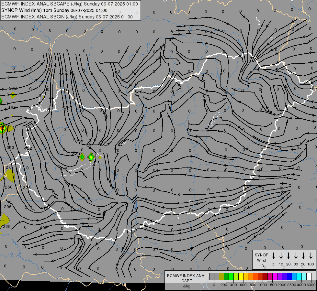Click the SYNOP Wind m/s legend label
This screenshot has width=317, height=291.
click(x=261, y=260)
